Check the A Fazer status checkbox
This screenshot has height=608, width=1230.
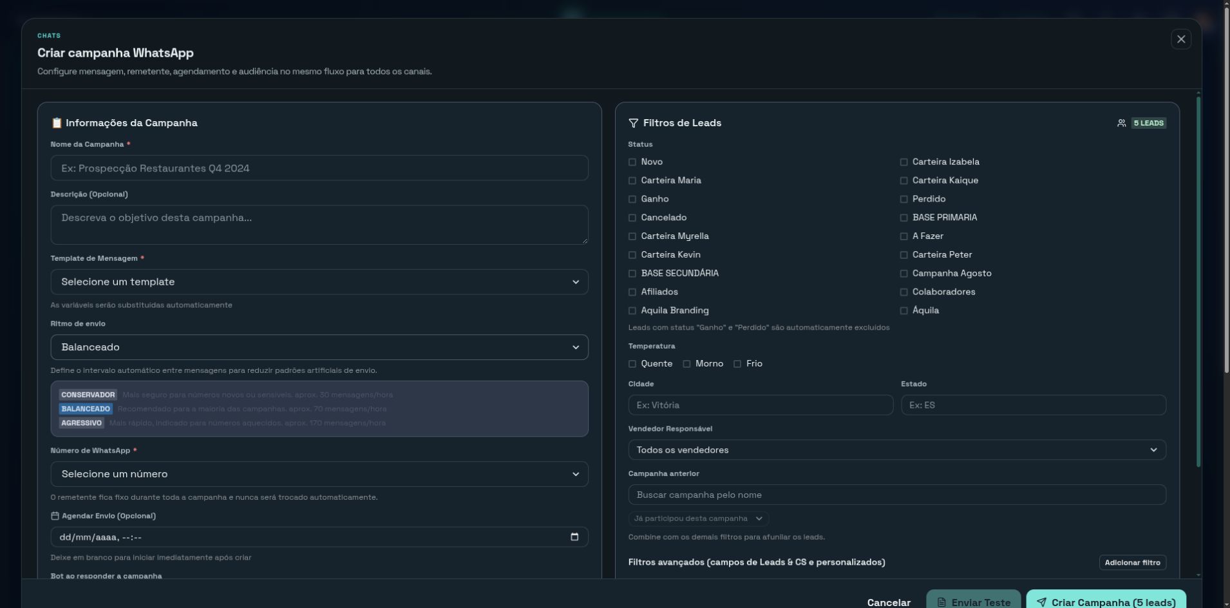[904, 236]
